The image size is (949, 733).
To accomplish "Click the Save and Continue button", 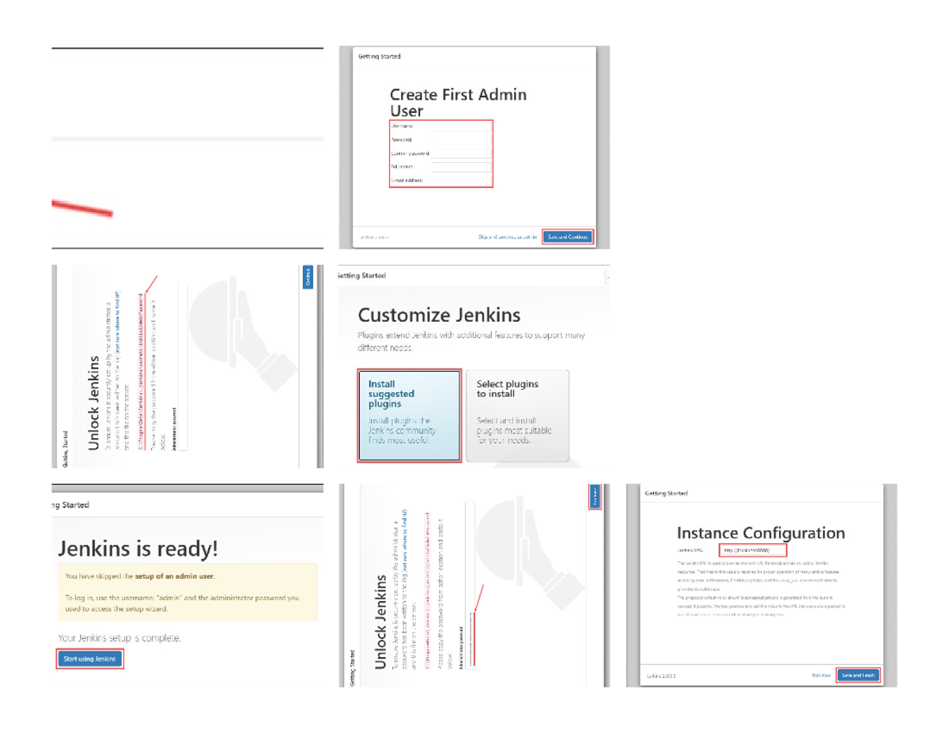I will [x=567, y=236].
